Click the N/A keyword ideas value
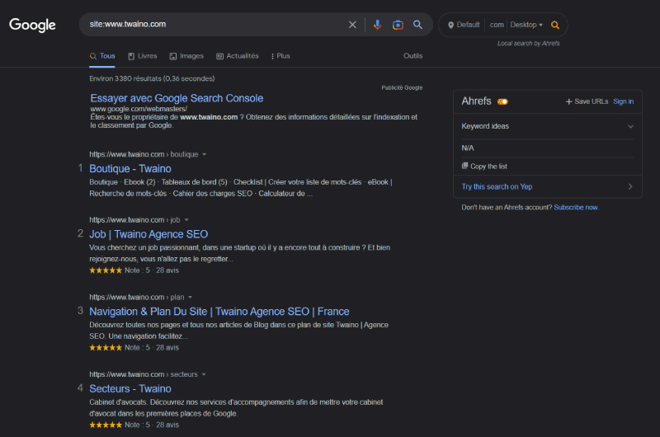Image resolution: width=660 pixels, height=437 pixels. [468, 148]
